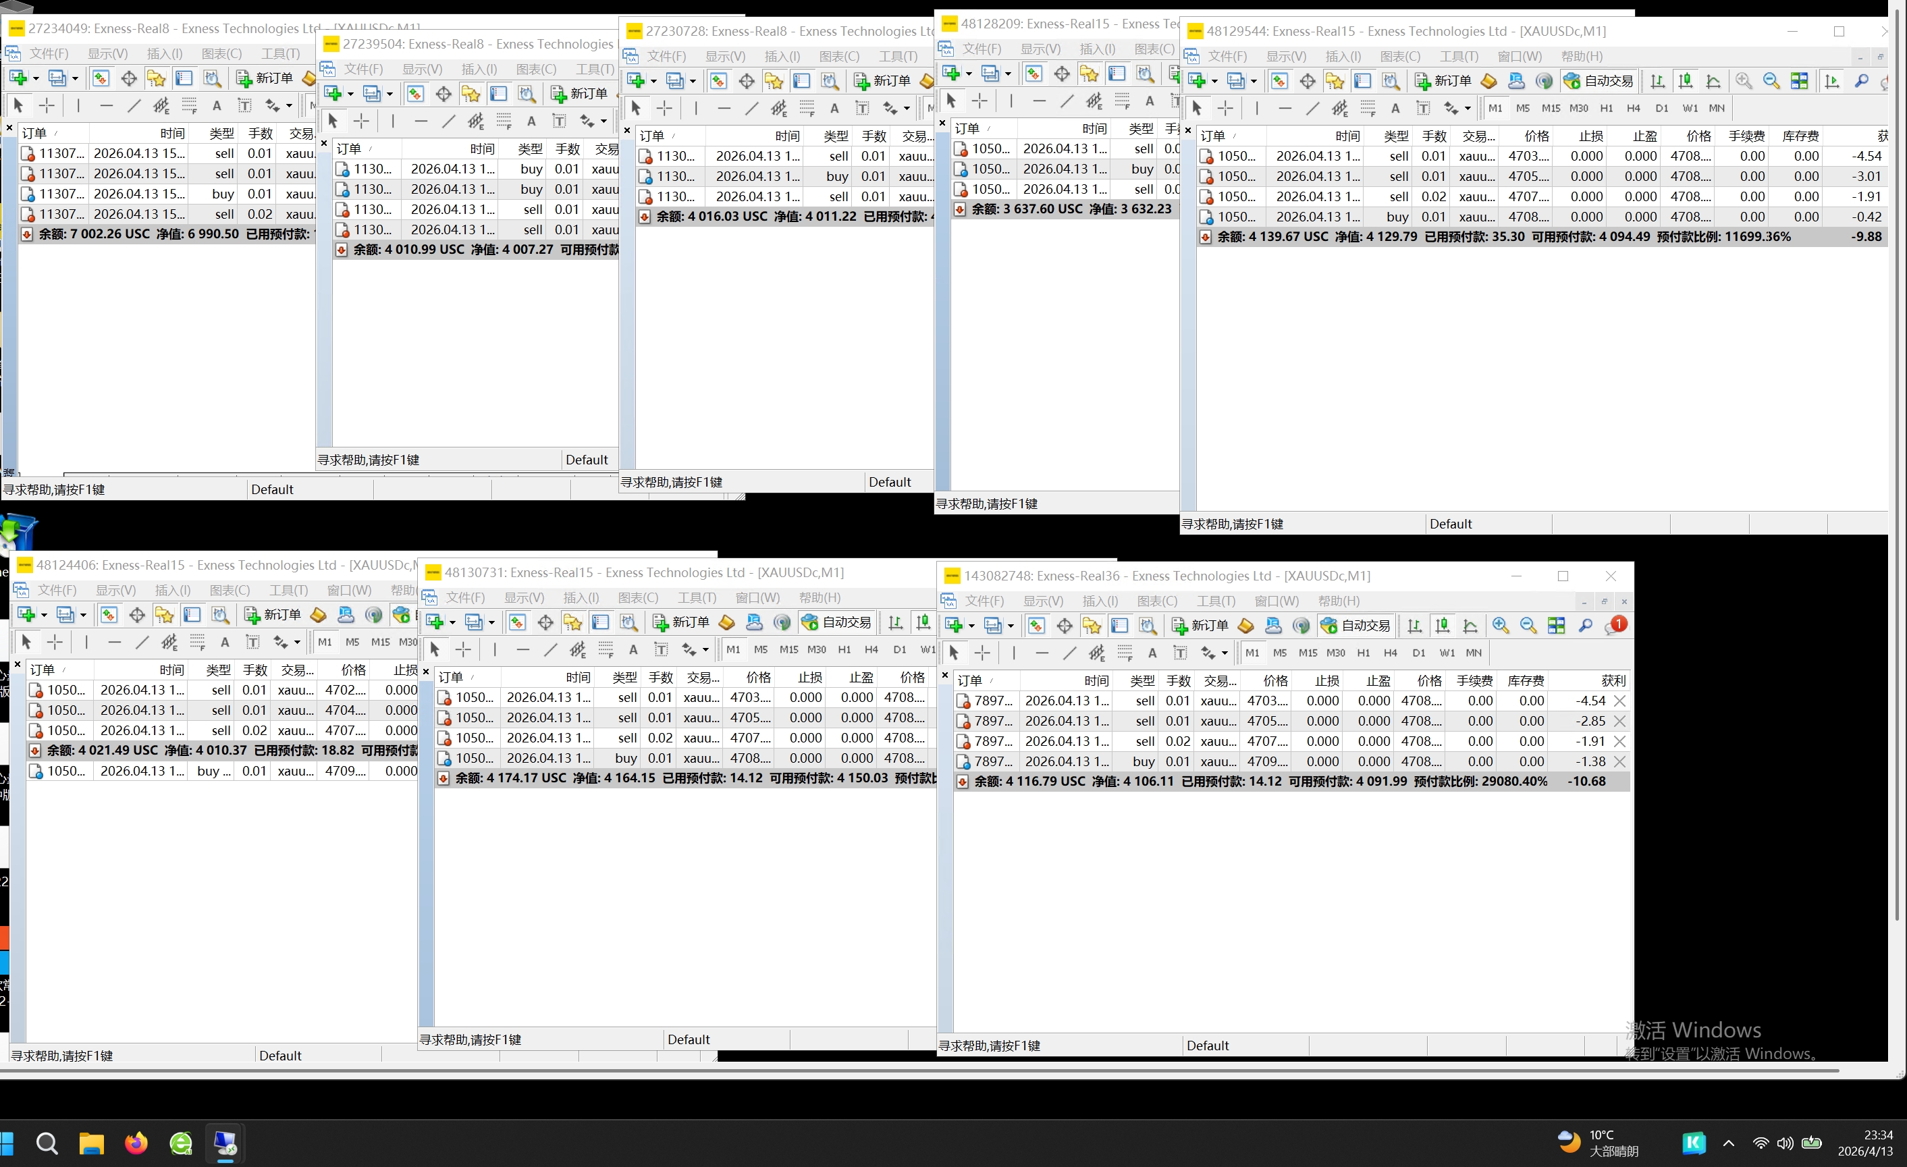Select M5 timeframe in window 143082748
Viewport: 1907px width, 1167px height.
(1280, 653)
